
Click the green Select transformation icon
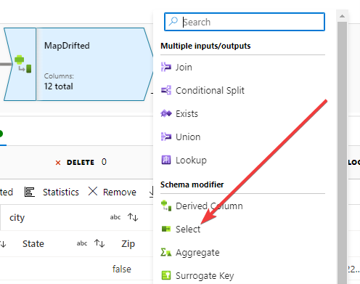(x=166, y=229)
